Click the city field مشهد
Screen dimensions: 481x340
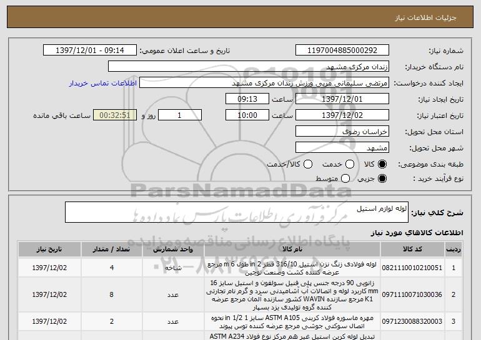click(x=342, y=148)
